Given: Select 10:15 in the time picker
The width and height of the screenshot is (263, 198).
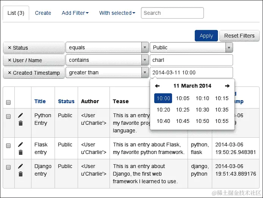Looking at the screenshot, I should (222, 98).
